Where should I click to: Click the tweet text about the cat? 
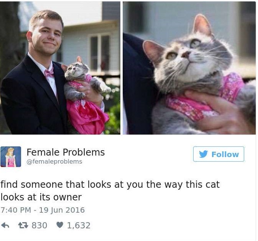point(110,191)
